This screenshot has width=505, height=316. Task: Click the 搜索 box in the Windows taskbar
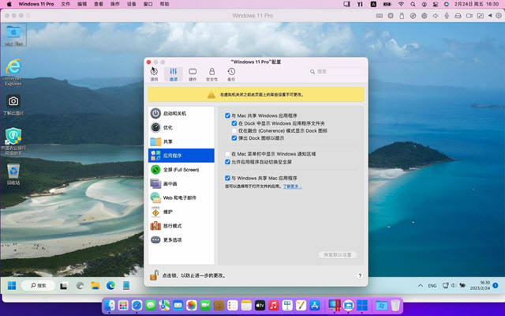(x=38, y=286)
